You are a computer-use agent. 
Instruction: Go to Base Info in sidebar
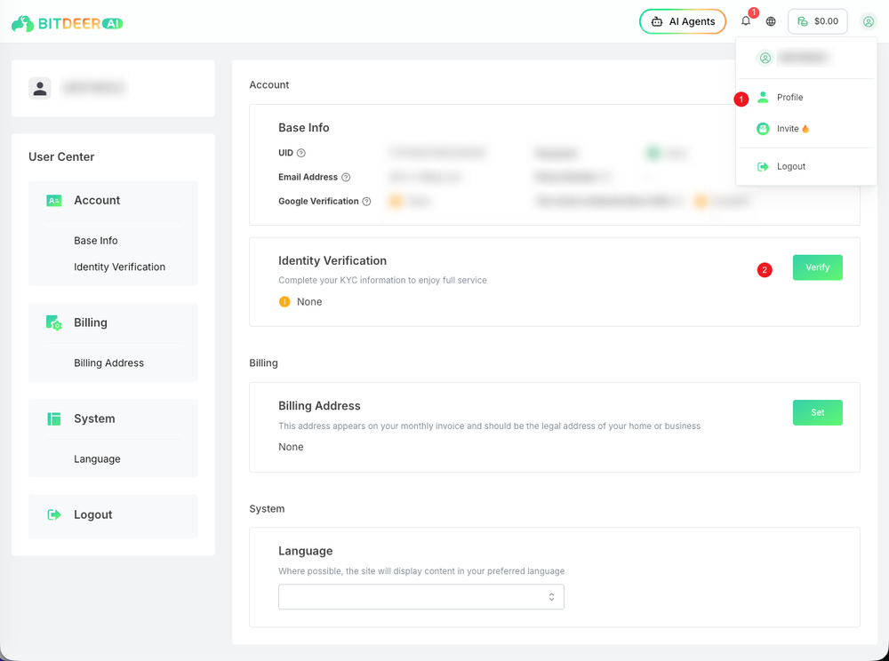coord(96,241)
